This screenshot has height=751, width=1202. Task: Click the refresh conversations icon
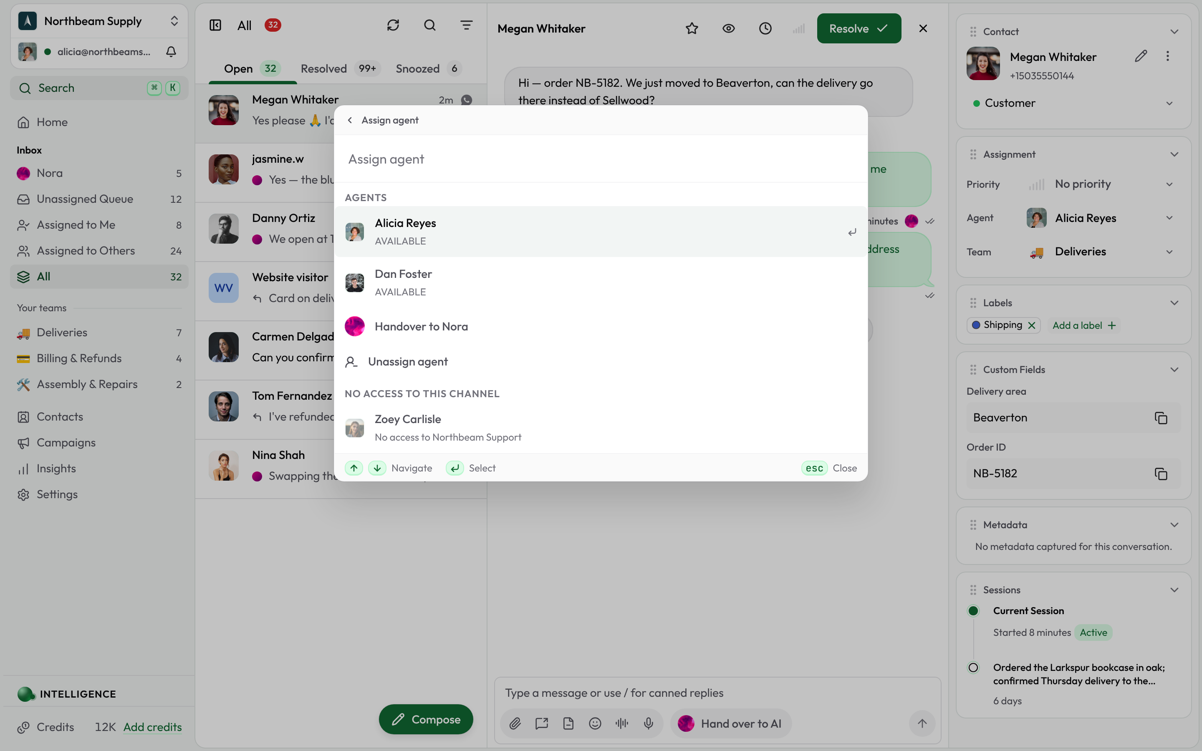coord(393,25)
